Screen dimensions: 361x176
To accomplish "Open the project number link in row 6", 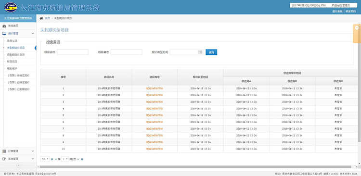I will pos(155,122).
